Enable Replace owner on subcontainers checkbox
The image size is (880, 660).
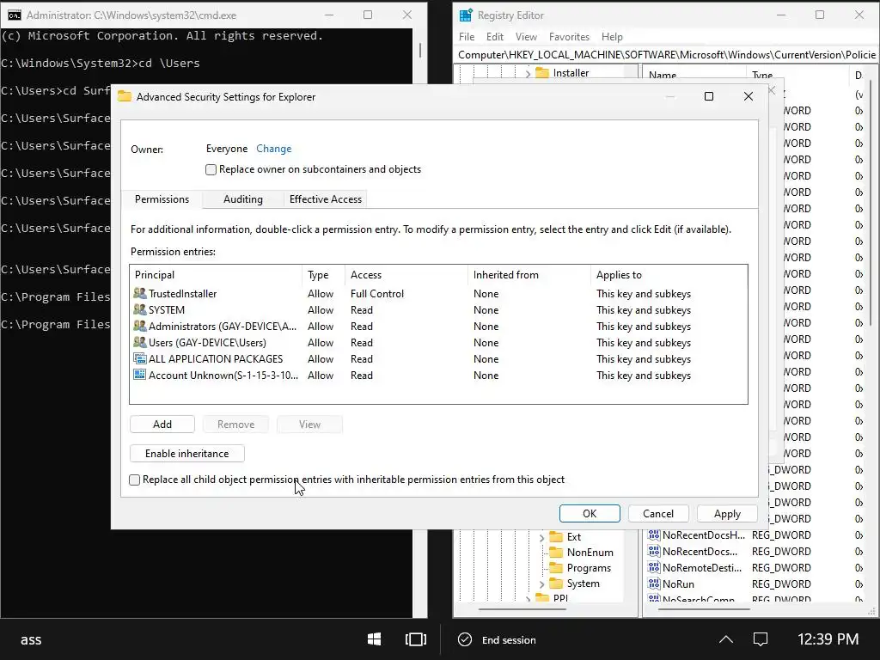click(x=211, y=169)
